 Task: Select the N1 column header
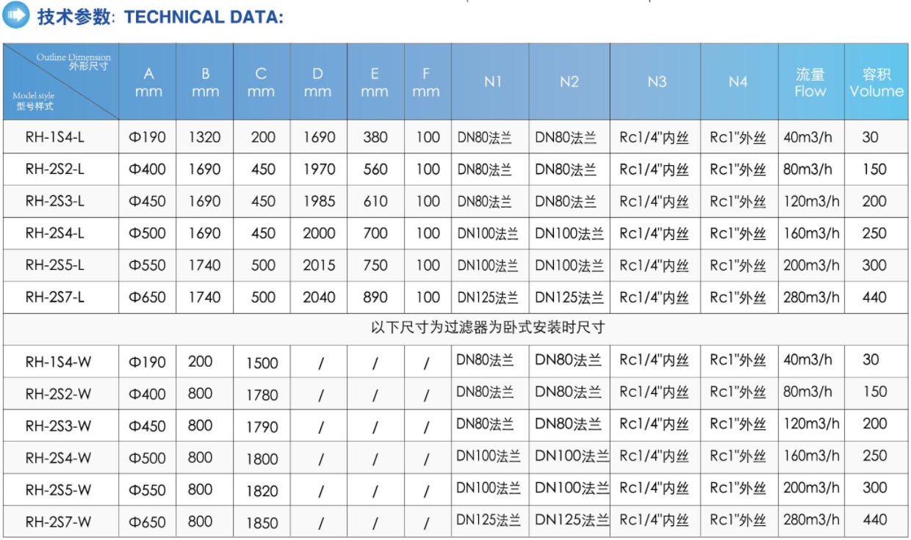pyautogui.click(x=492, y=82)
